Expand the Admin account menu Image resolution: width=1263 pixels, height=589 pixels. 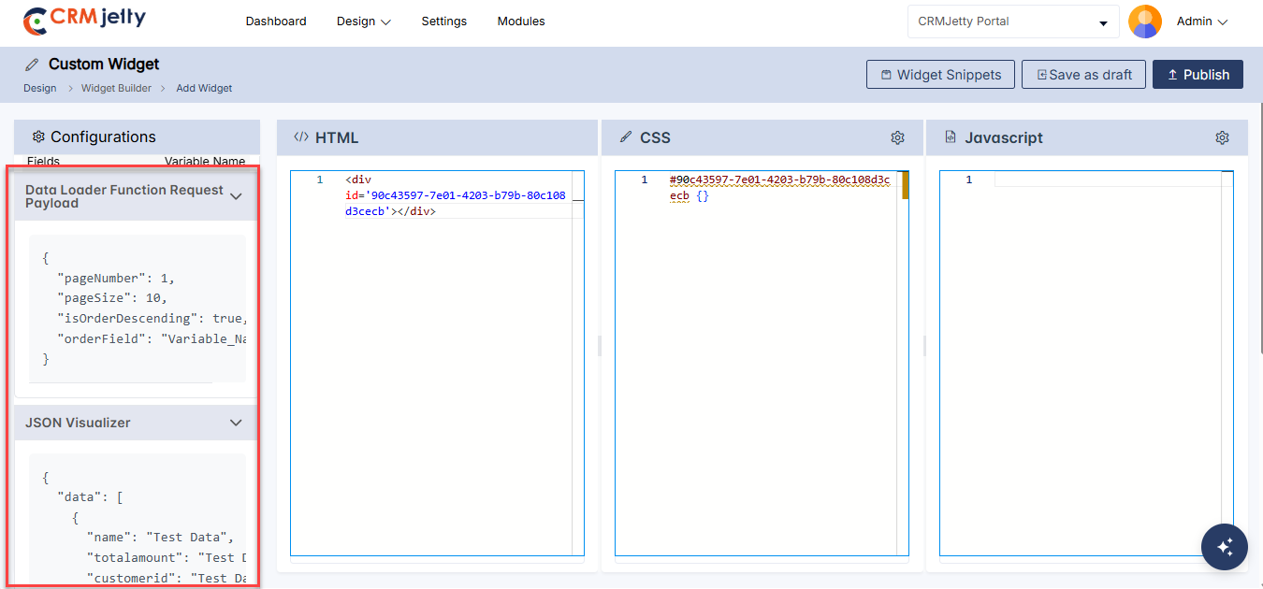[1202, 22]
